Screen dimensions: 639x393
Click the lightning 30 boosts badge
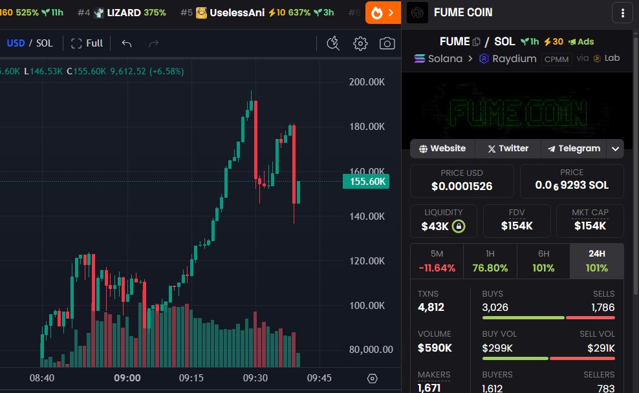point(554,41)
